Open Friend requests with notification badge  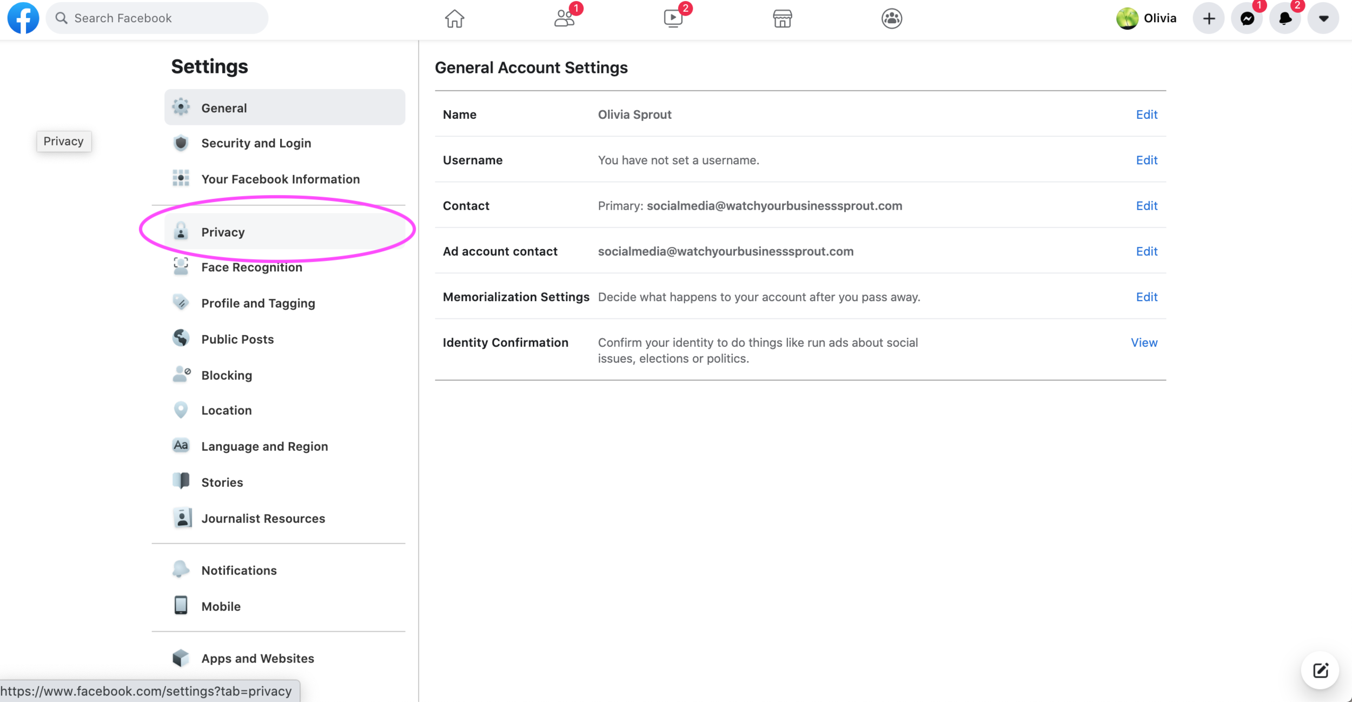(x=564, y=19)
